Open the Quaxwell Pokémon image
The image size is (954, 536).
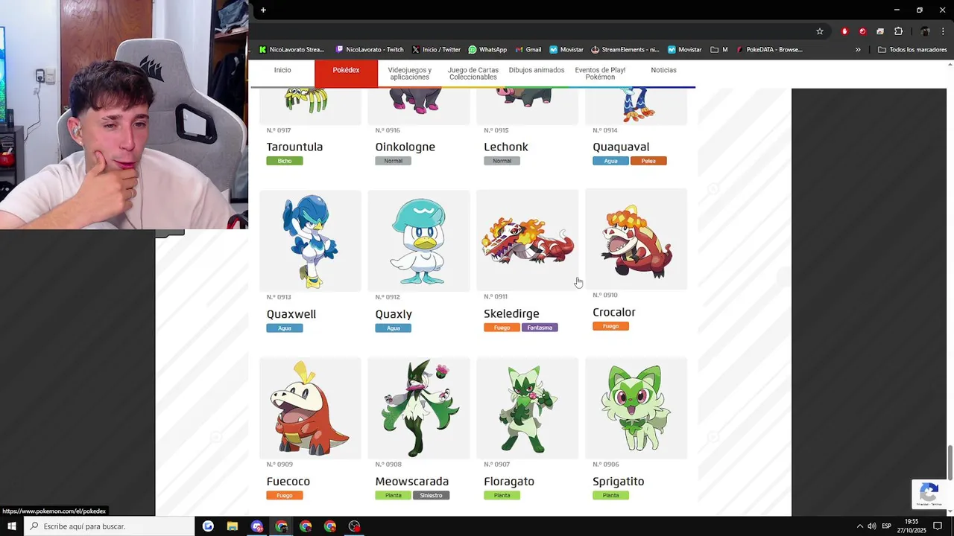tap(310, 240)
